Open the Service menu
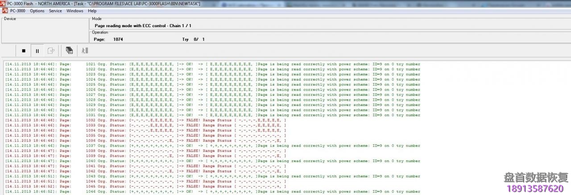This screenshot has height=195, width=571. coord(55,11)
